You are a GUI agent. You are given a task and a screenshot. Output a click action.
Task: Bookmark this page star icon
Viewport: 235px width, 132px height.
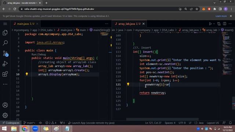point(197,9)
